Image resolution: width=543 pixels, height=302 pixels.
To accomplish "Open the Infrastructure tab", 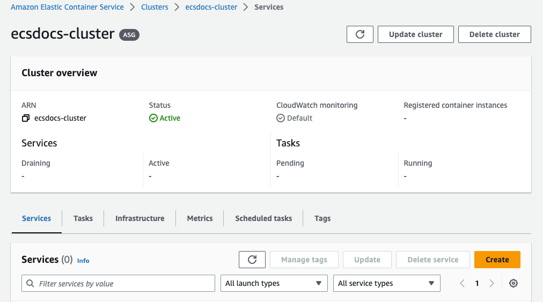I will (x=140, y=218).
